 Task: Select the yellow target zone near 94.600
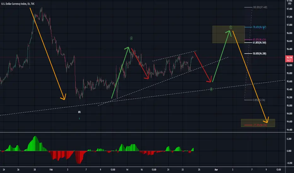pyautogui.click(x=258, y=123)
